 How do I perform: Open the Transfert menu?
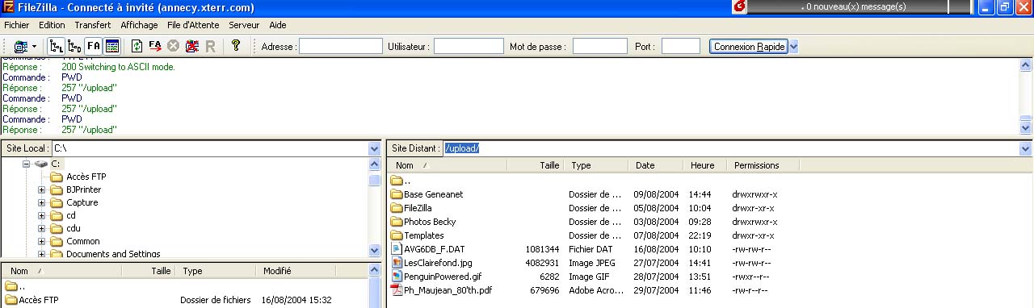[92, 25]
